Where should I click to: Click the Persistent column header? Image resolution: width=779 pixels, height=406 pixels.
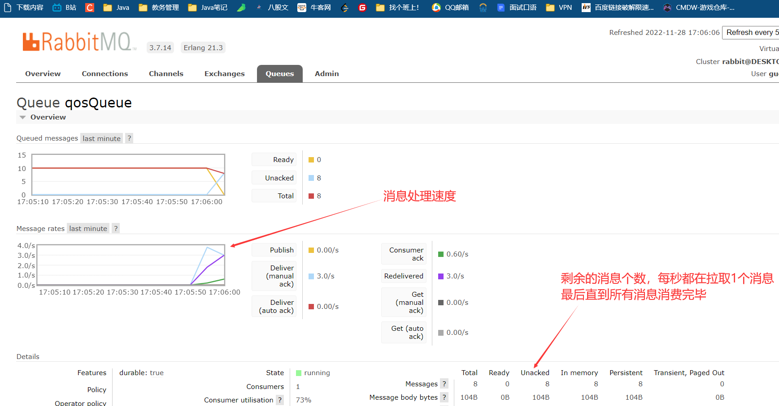626,373
